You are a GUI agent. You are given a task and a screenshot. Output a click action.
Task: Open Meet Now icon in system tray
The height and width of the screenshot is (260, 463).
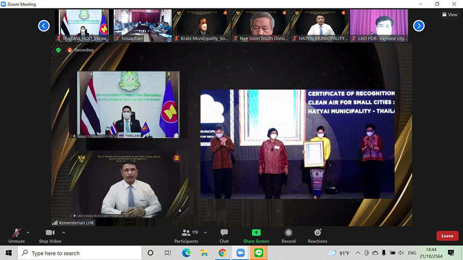(x=366, y=253)
